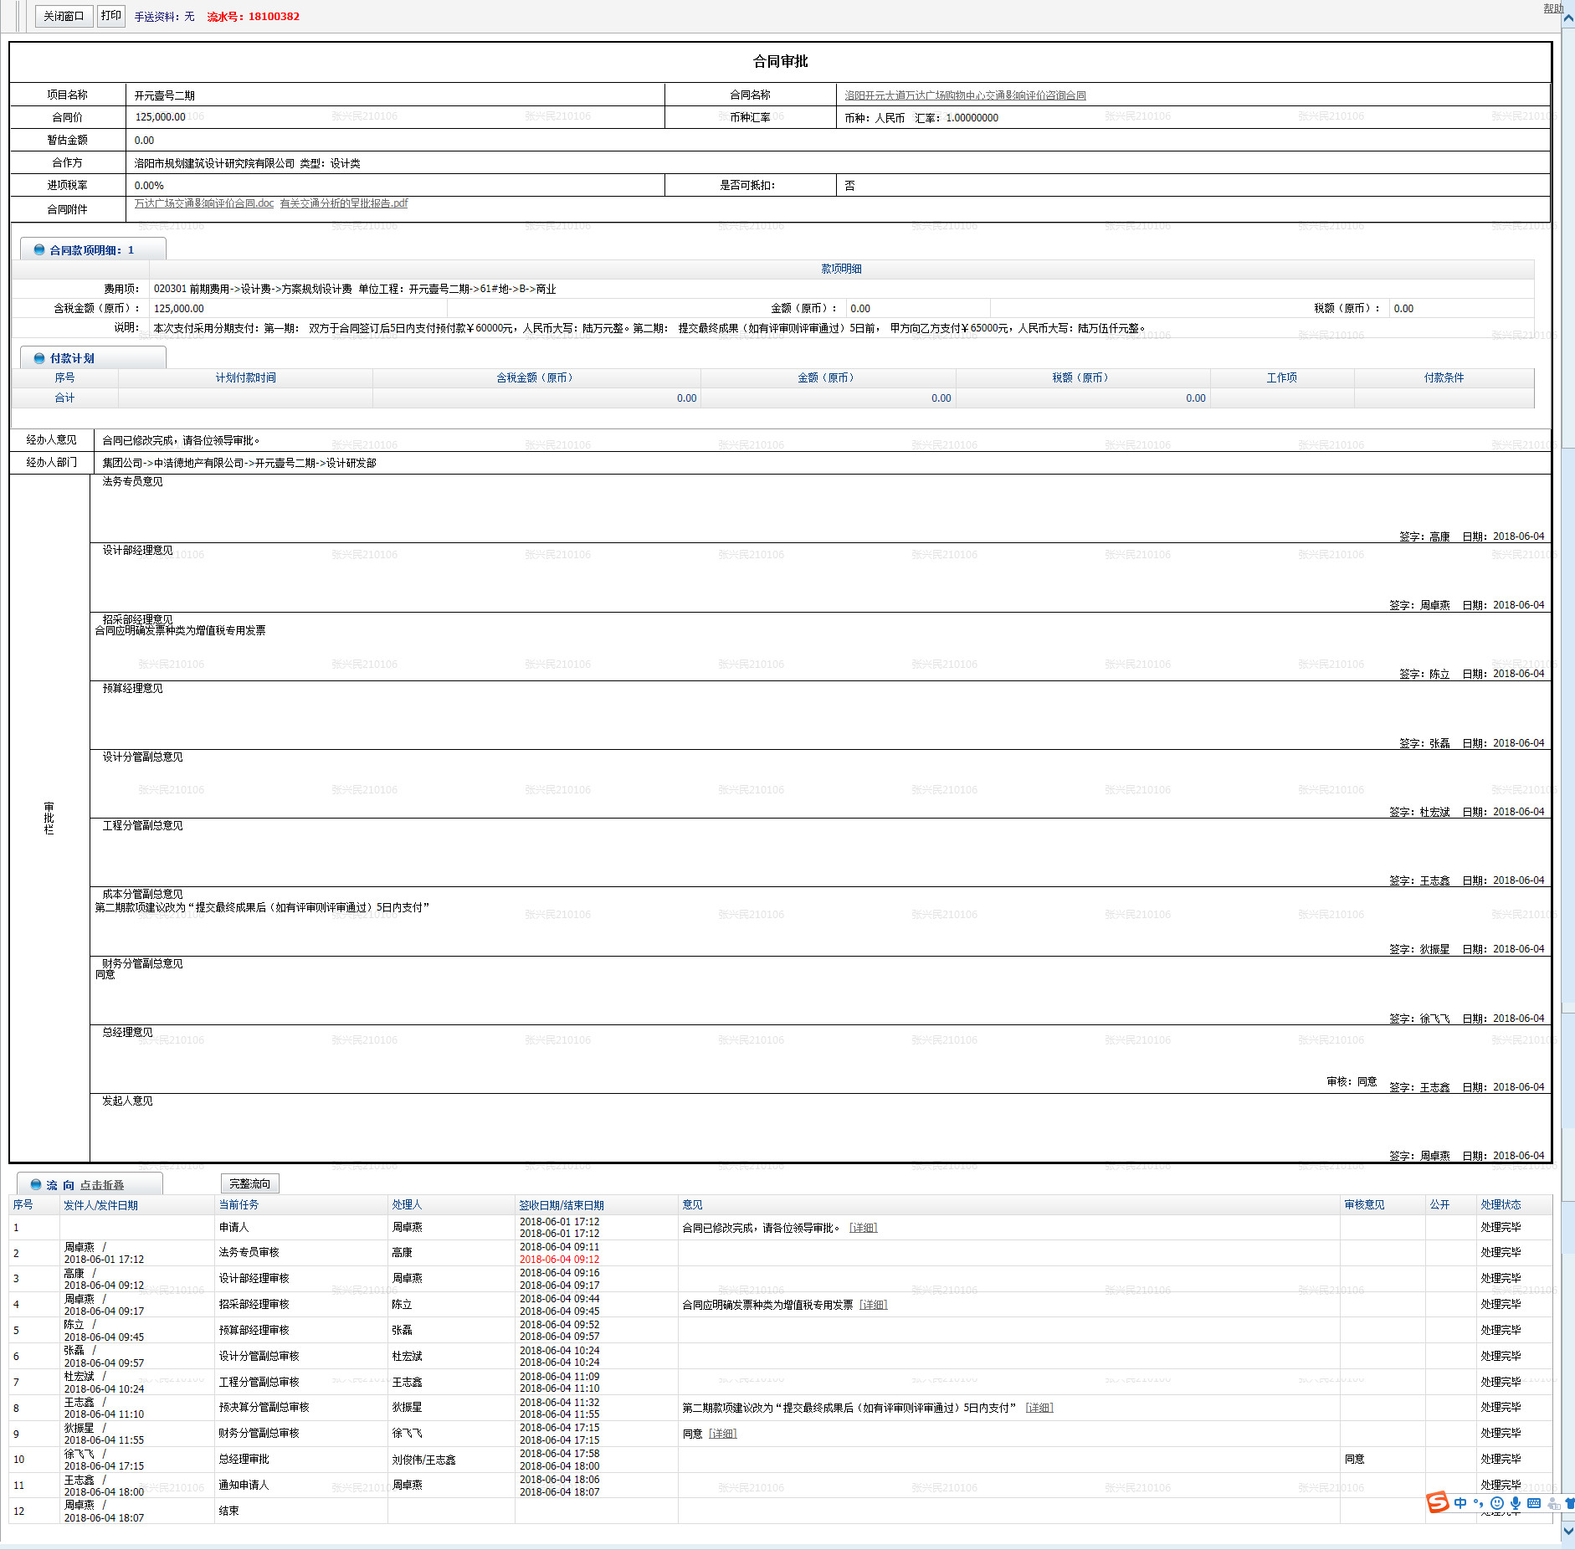Click the microphone voice input icon
This screenshot has width=1575, height=1550.
coord(1516,1503)
